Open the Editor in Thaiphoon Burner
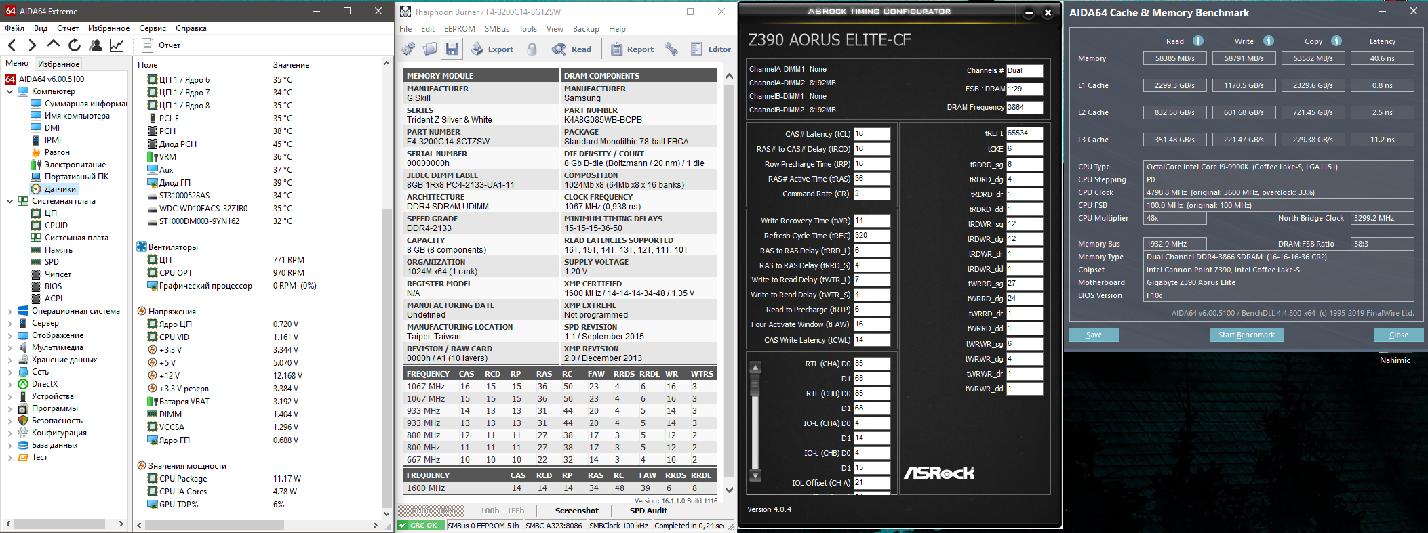1428x533 pixels. coord(711,49)
